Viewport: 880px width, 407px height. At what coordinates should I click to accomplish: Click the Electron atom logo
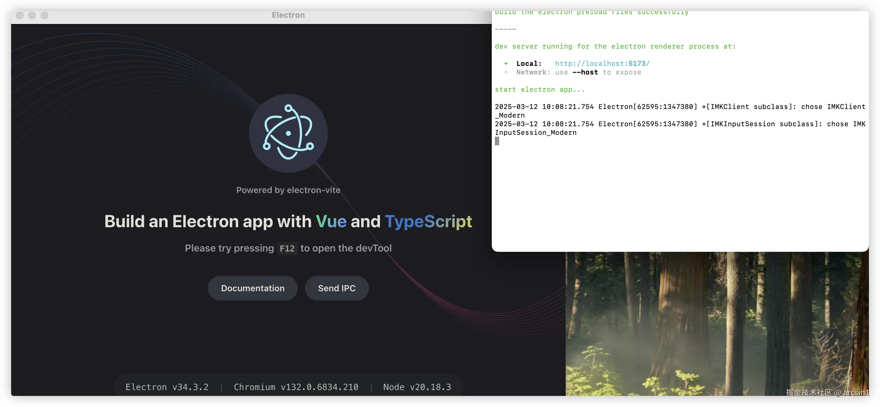tap(288, 133)
